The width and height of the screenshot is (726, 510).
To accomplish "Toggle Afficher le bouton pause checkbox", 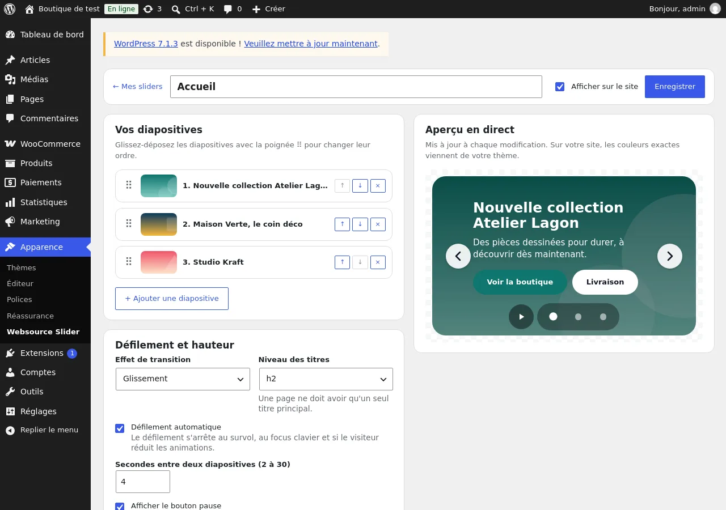I will [x=120, y=507].
